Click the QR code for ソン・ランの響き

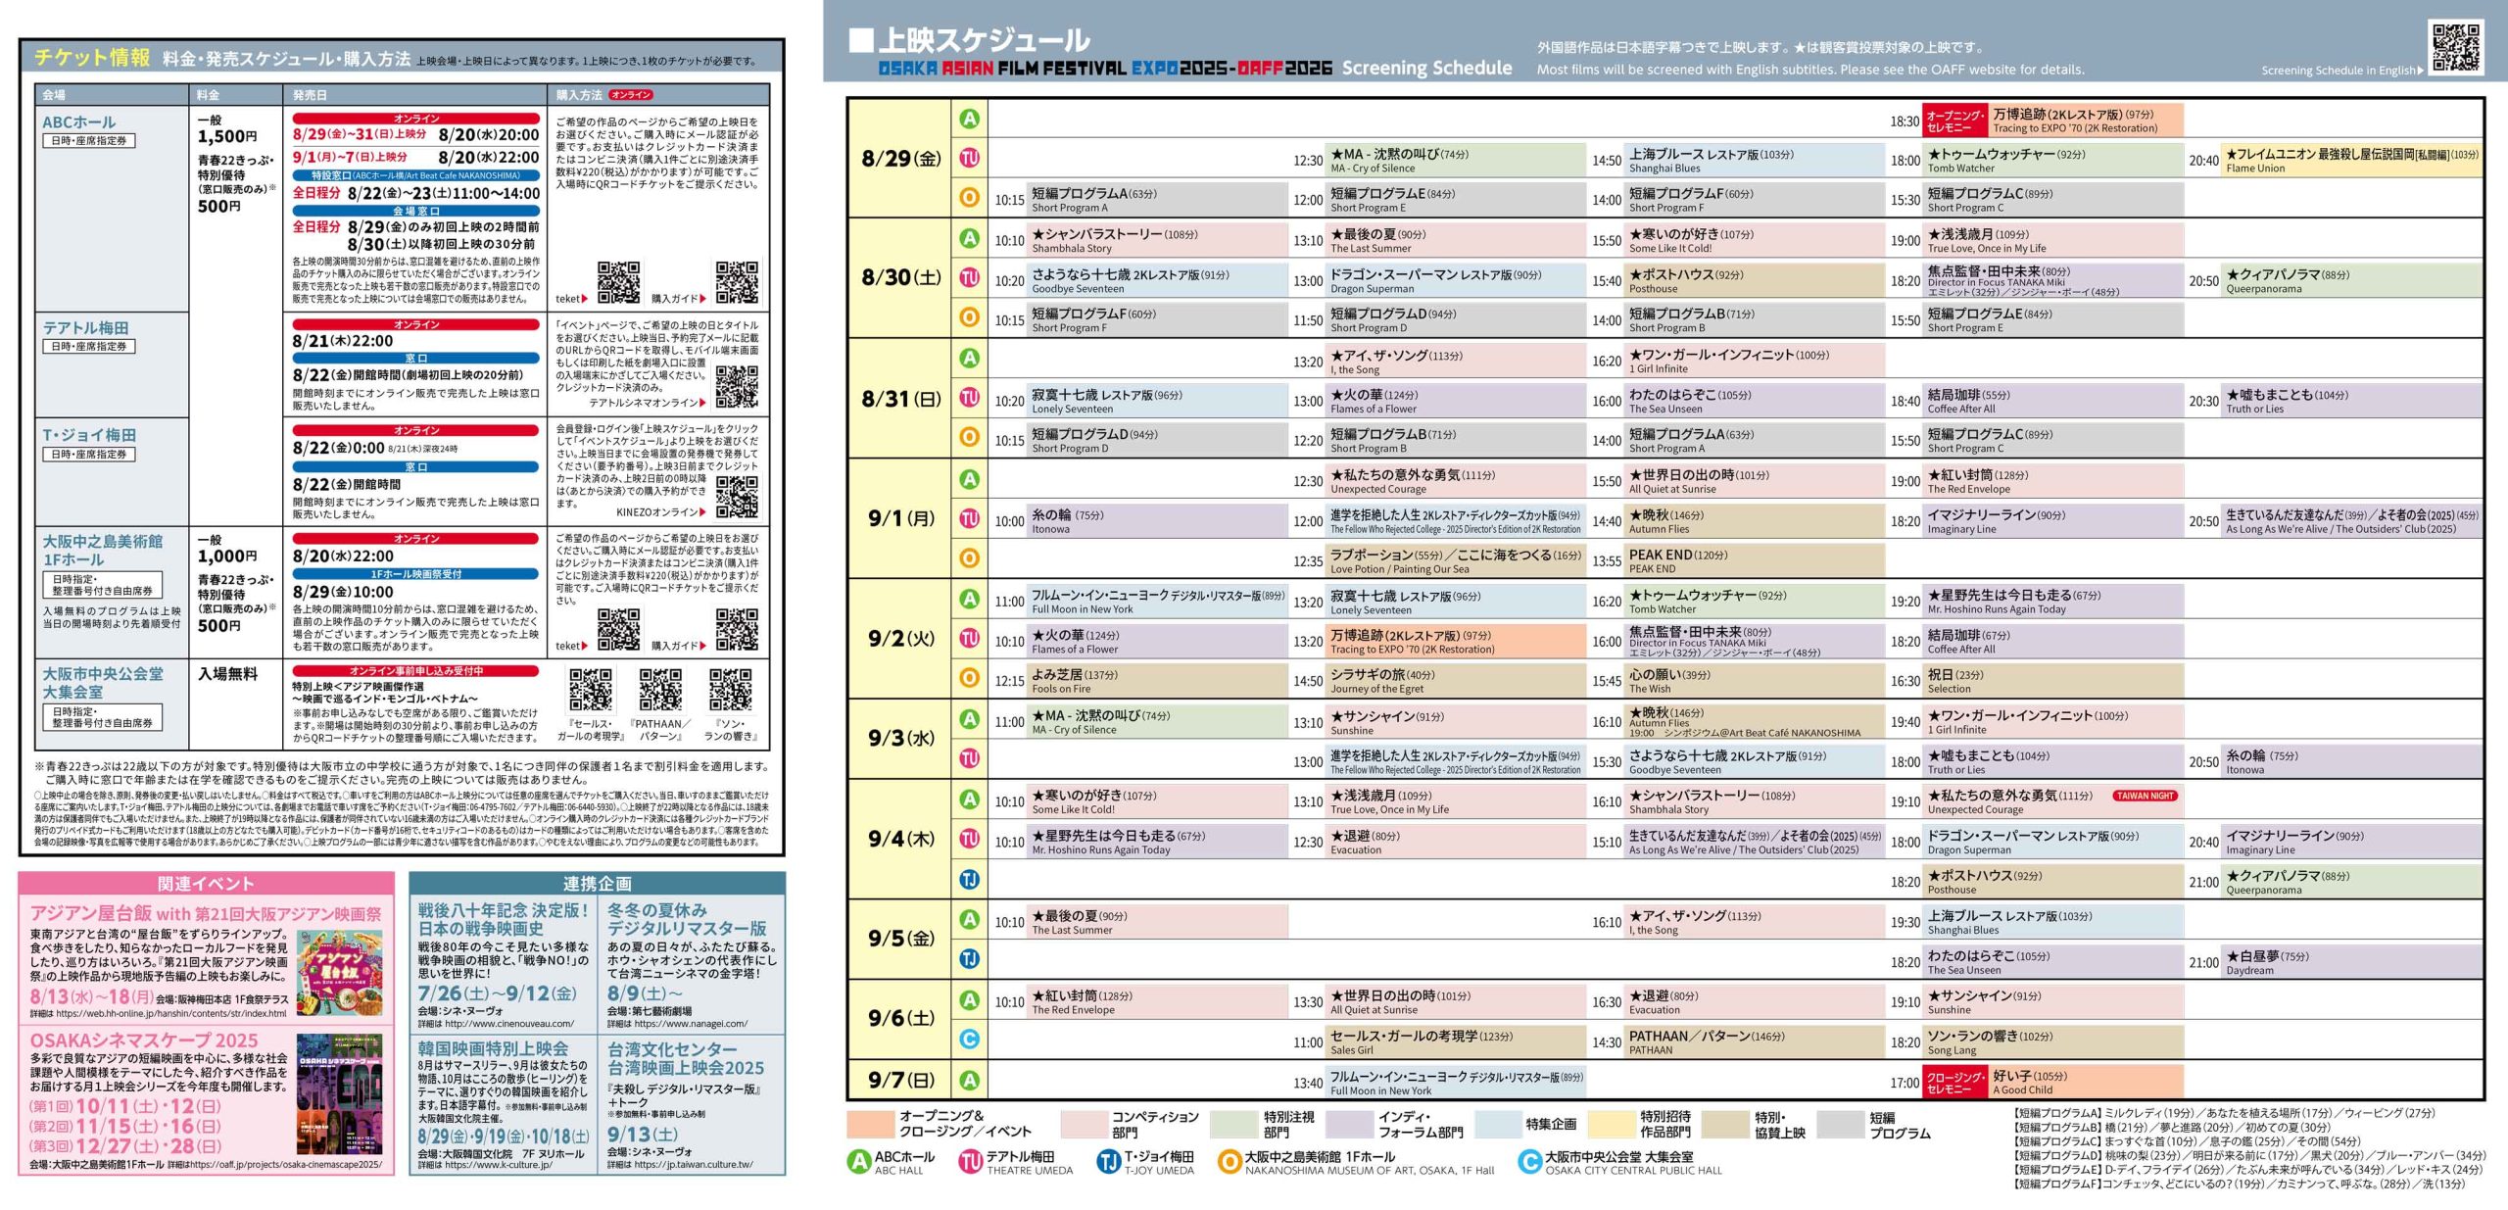[730, 690]
